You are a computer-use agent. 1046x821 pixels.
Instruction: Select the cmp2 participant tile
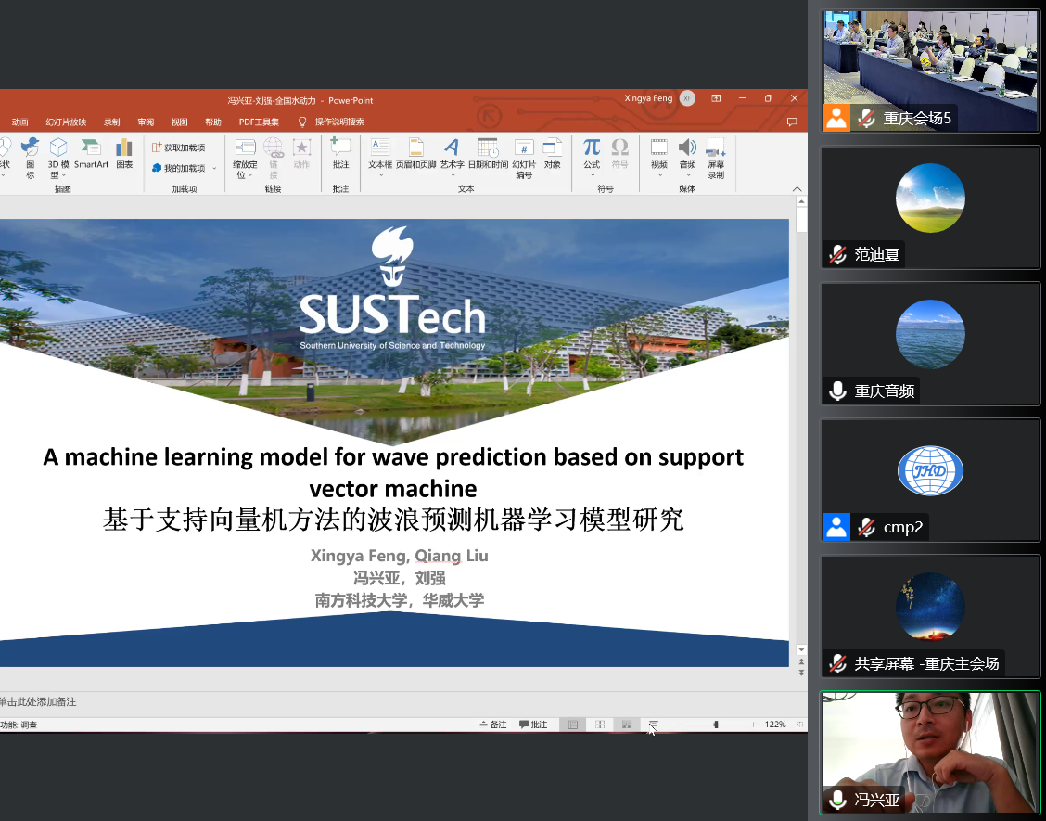tap(930, 480)
